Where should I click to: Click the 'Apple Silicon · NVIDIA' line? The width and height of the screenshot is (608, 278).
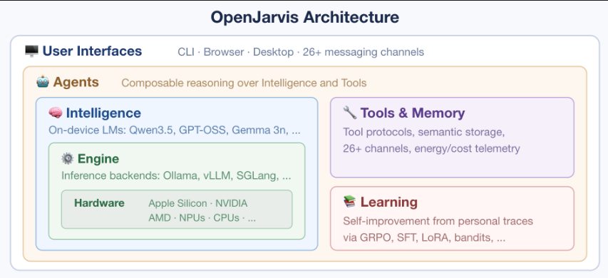198,203
